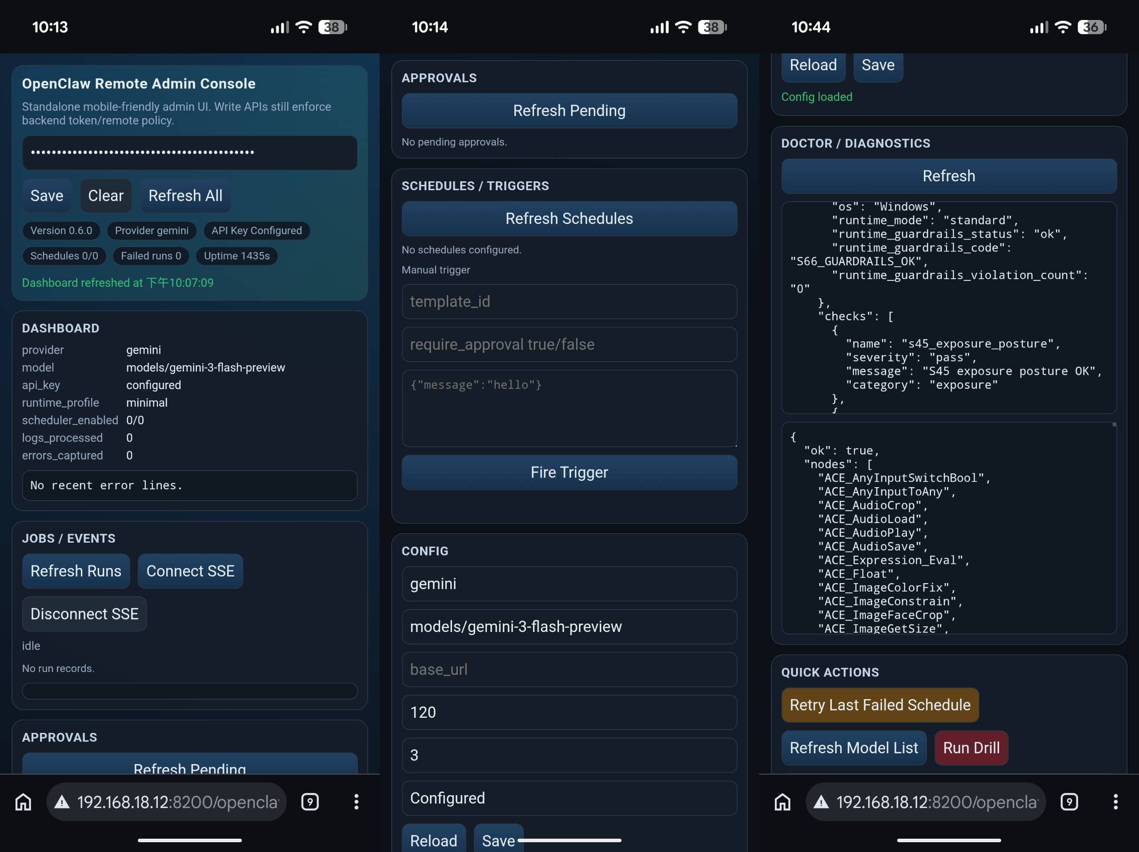The image size is (1139, 852).
Task: Click the Version 0.6.0 chip
Action: [x=61, y=231]
